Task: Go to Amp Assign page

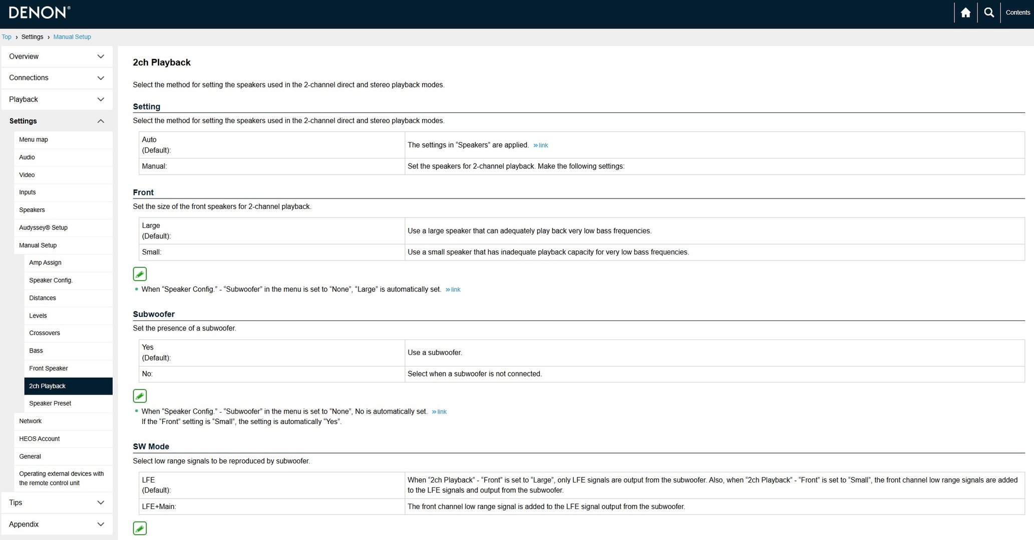Action: point(45,262)
